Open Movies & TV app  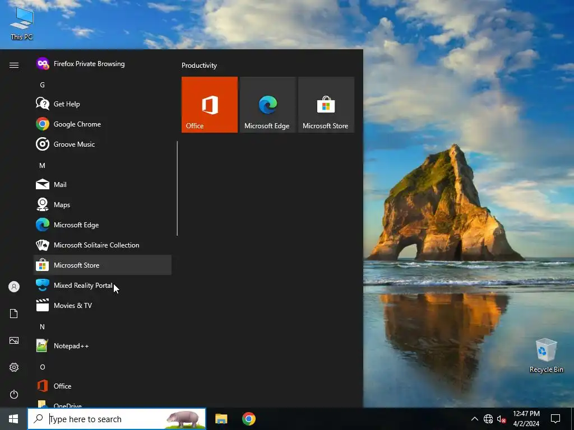103,305
